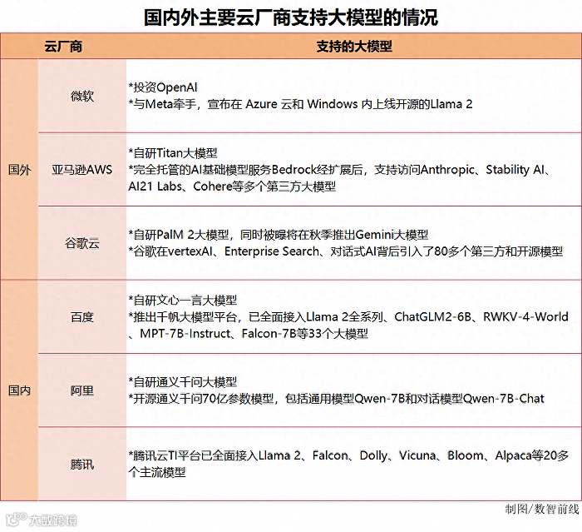The width and height of the screenshot is (582, 532).
Task: Click the 腾讯 vendor cell
Action: click(82, 464)
